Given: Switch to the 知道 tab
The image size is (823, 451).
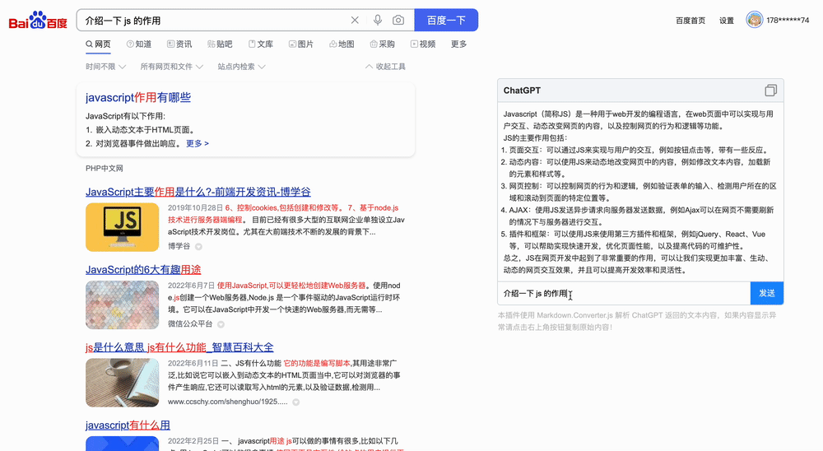Looking at the screenshot, I should [139, 44].
